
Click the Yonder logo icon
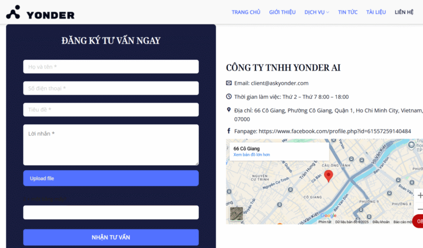coord(13,12)
